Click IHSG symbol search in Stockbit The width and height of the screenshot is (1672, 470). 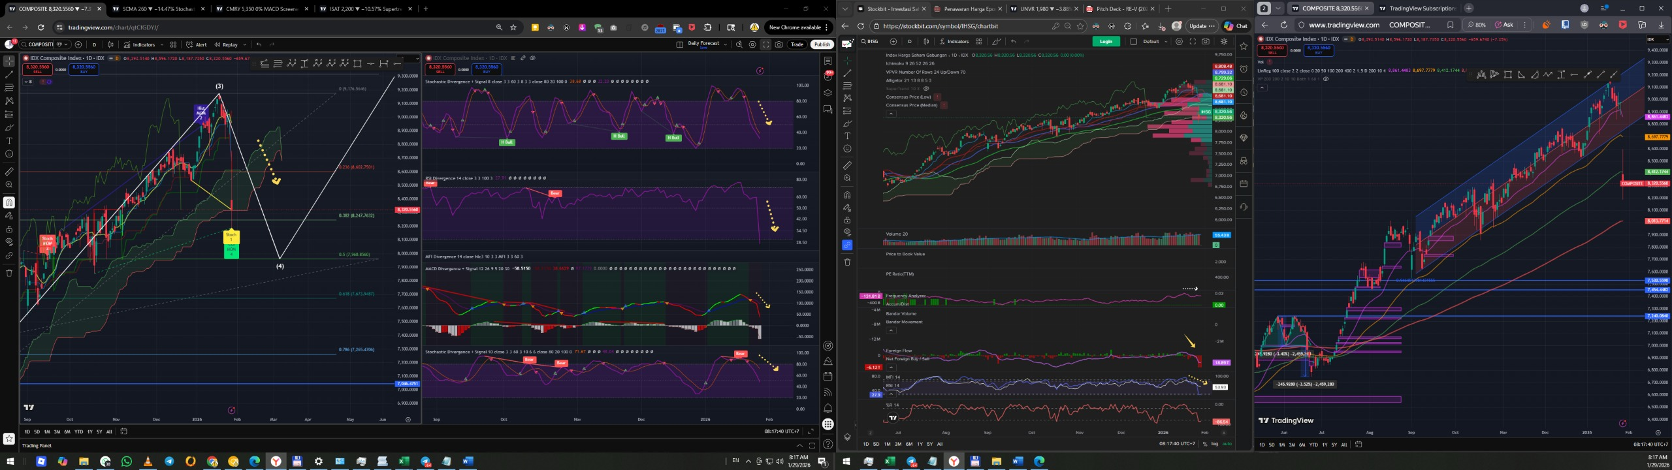click(871, 41)
